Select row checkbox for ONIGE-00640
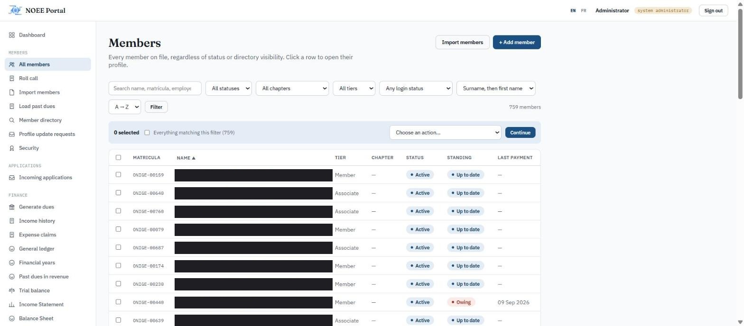The image size is (744, 326). click(x=118, y=192)
